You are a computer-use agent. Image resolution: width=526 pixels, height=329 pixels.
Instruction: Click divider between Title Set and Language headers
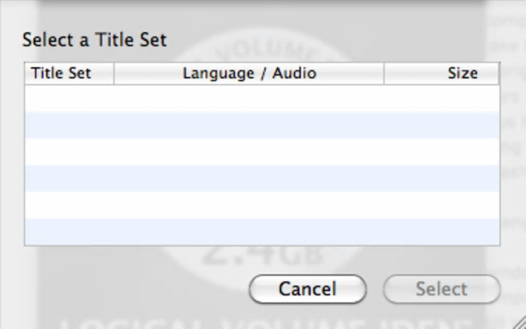click(114, 73)
